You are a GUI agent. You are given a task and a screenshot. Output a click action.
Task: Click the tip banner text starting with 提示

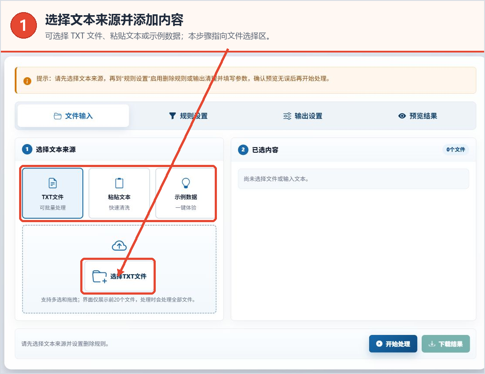pos(183,79)
